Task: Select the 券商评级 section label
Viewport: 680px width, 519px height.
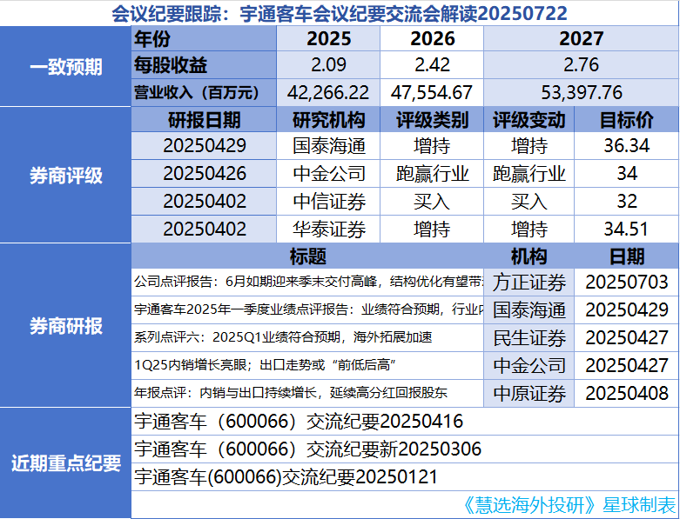Action: coord(66,176)
